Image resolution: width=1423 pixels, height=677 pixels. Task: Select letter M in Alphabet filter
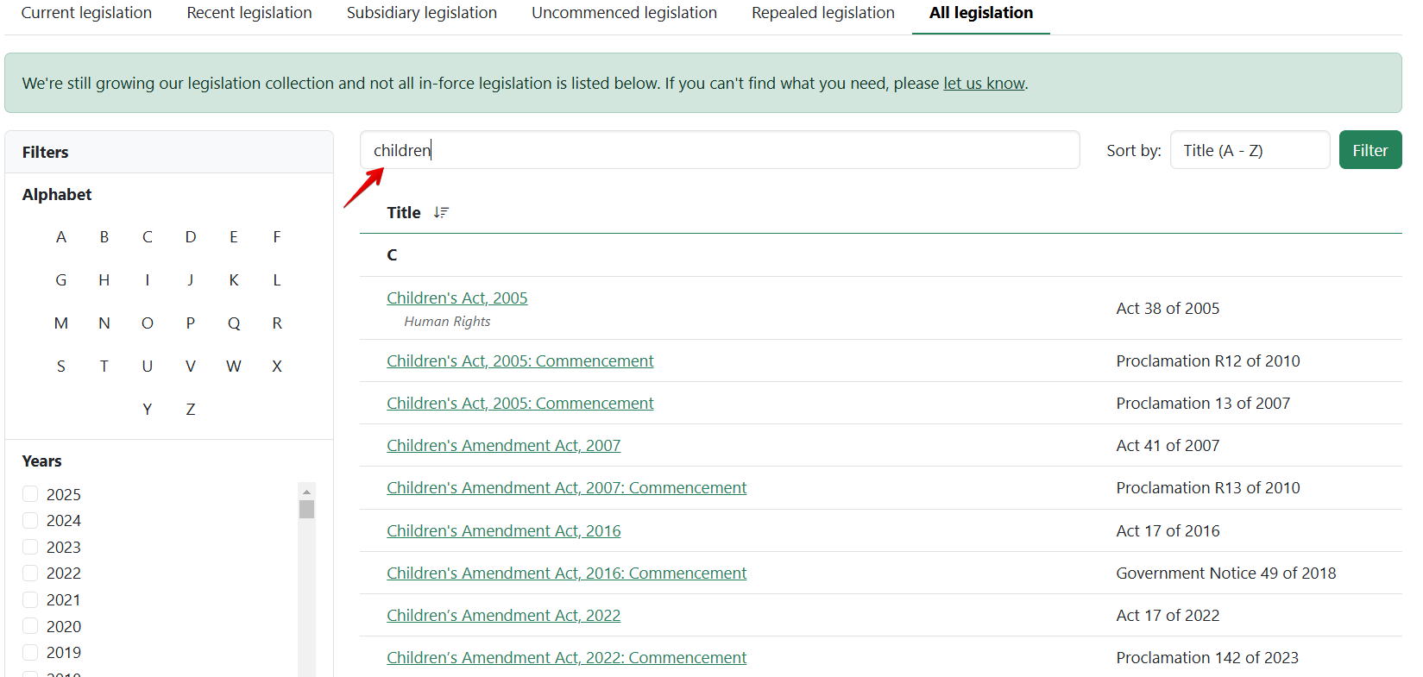click(x=61, y=323)
